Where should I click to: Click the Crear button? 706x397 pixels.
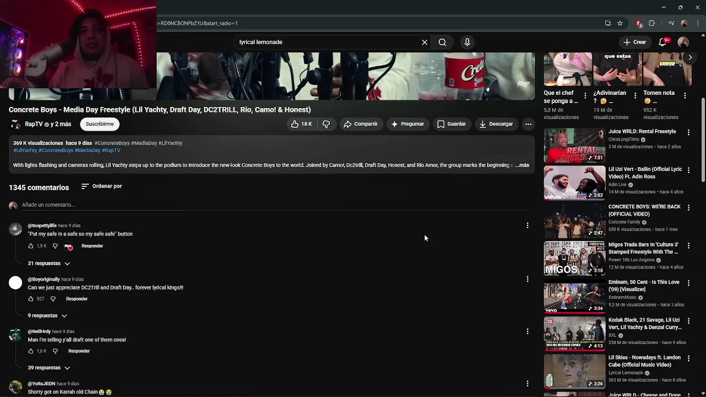pos(635,42)
